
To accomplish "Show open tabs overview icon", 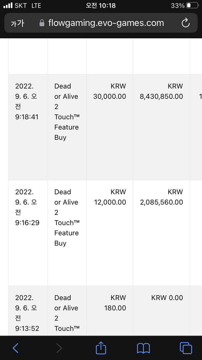I will coord(186,348).
